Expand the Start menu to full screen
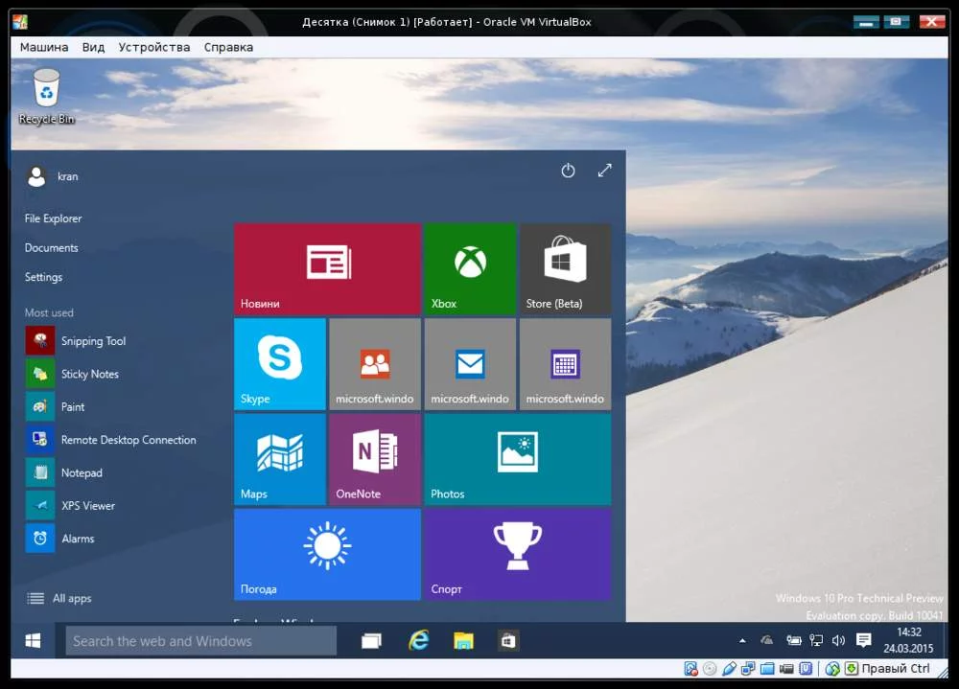Viewport: 959px width, 689px height. 604,171
